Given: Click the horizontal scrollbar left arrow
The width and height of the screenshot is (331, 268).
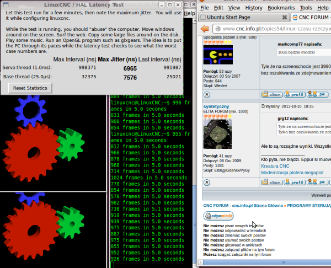Looking at the screenshot, I should pyautogui.click(x=201, y=262).
